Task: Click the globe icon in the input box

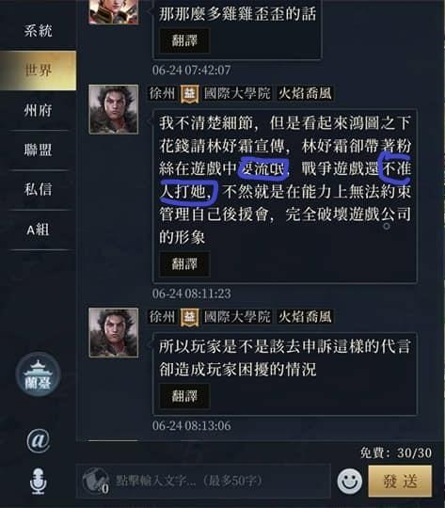Action: (x=95, y=480)
